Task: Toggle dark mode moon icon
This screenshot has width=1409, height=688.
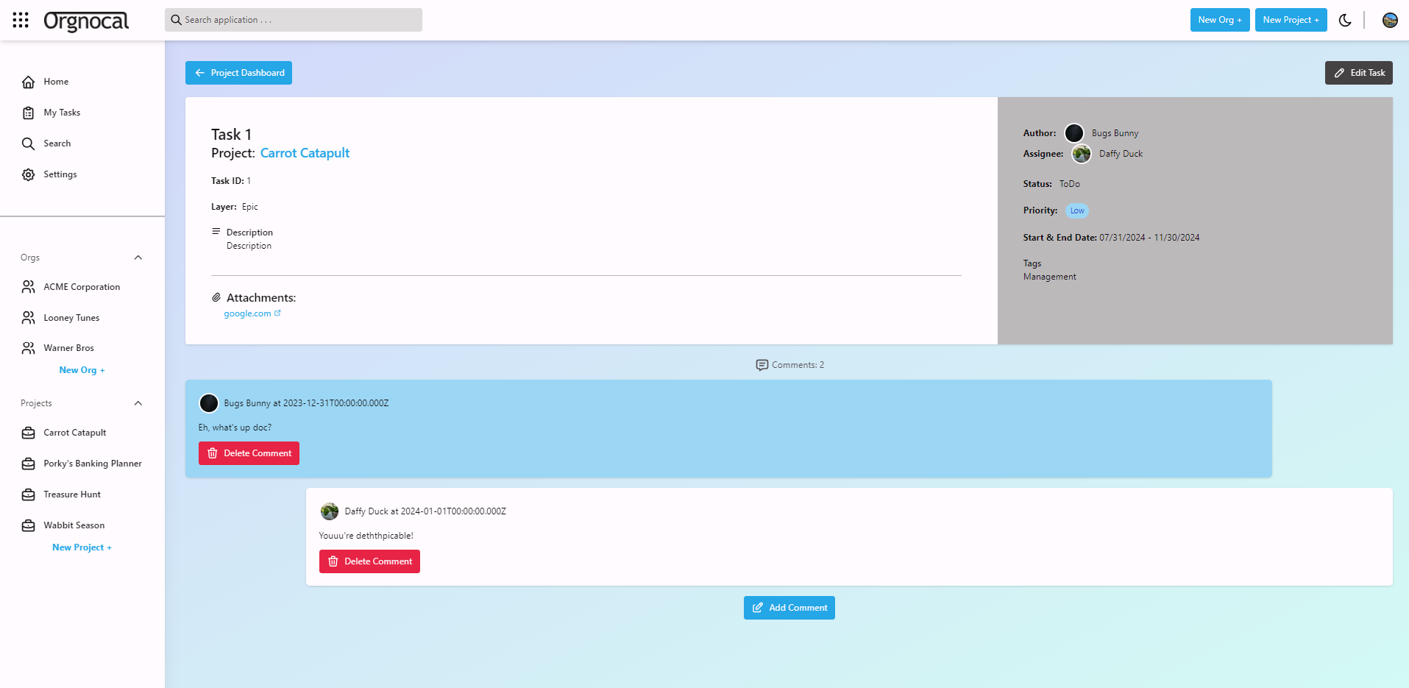Action: click(1345, 20)
